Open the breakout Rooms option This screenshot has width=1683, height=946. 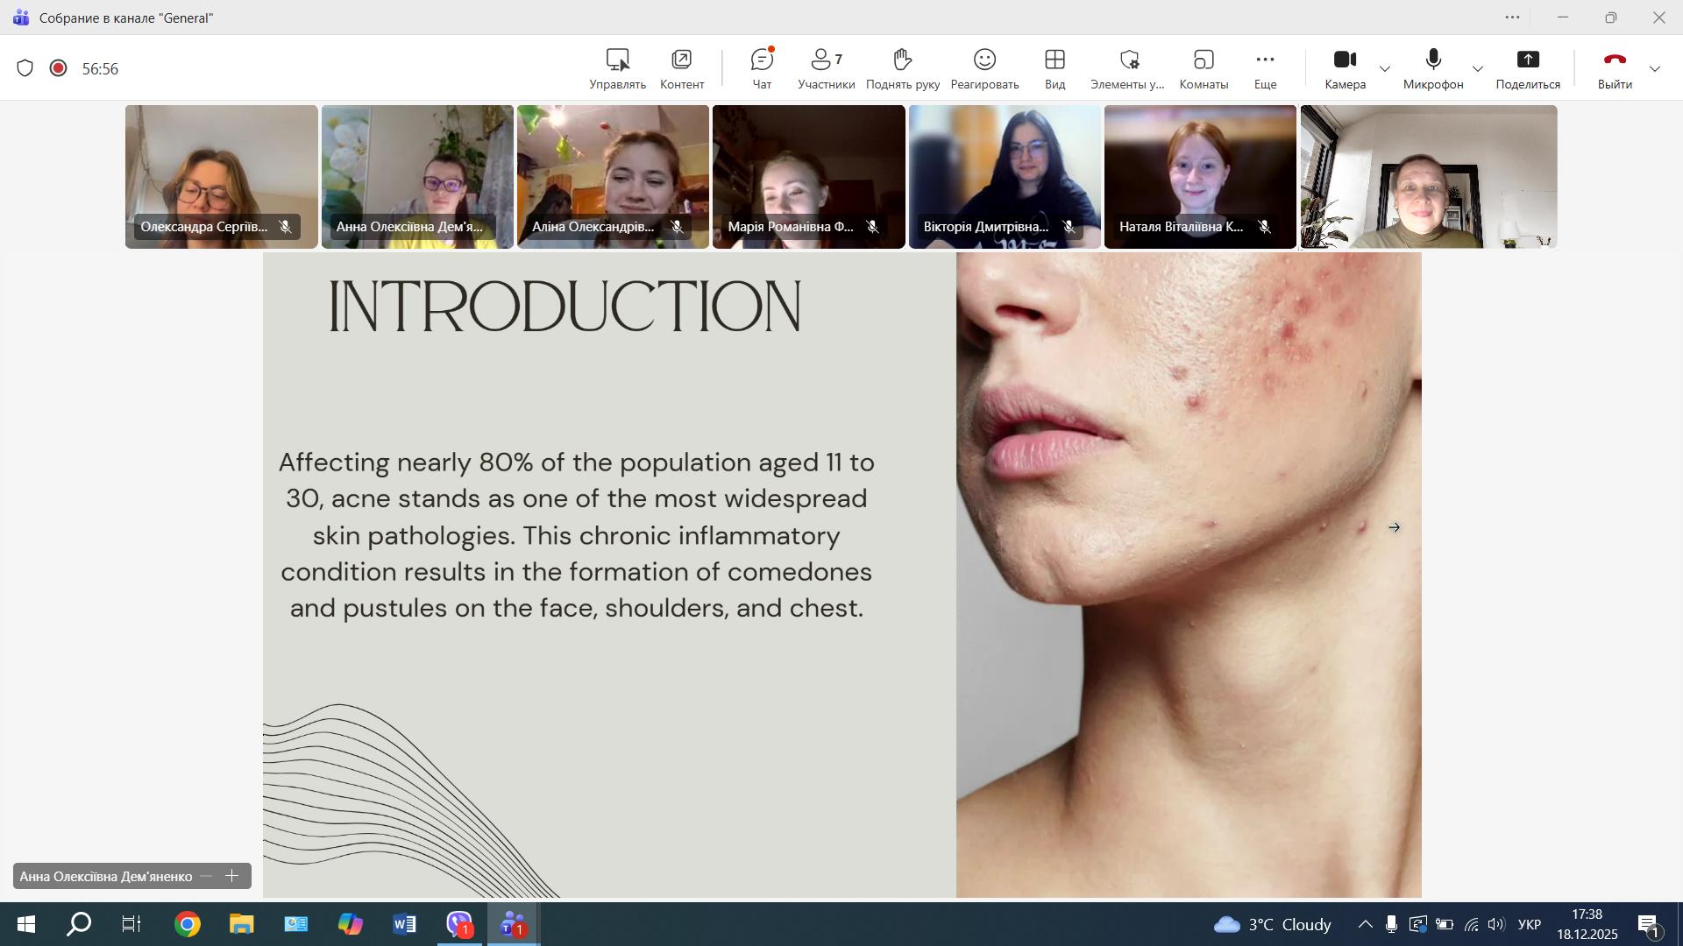[1203, 68]
